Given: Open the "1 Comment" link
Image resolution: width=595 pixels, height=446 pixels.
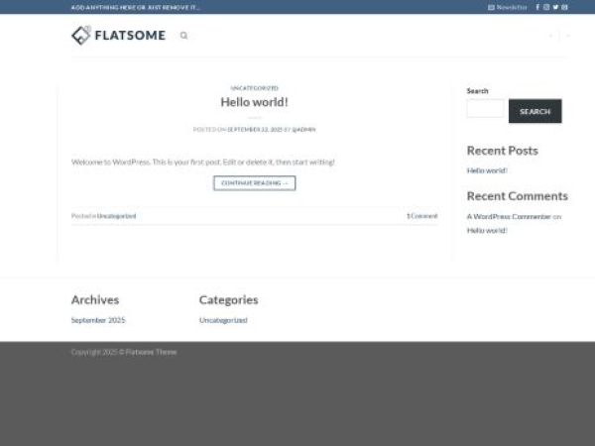Looking at the screenshot, I should coord(421,216).
